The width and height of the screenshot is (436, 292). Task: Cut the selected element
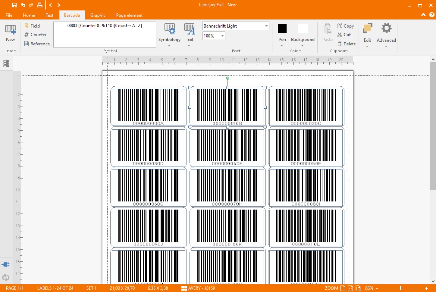pos(344,35)
